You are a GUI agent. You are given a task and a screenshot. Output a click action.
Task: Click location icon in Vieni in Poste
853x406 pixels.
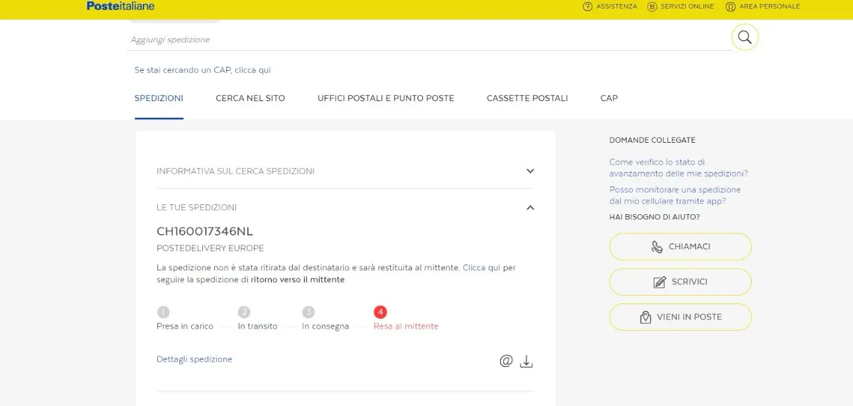pos(645,317)
